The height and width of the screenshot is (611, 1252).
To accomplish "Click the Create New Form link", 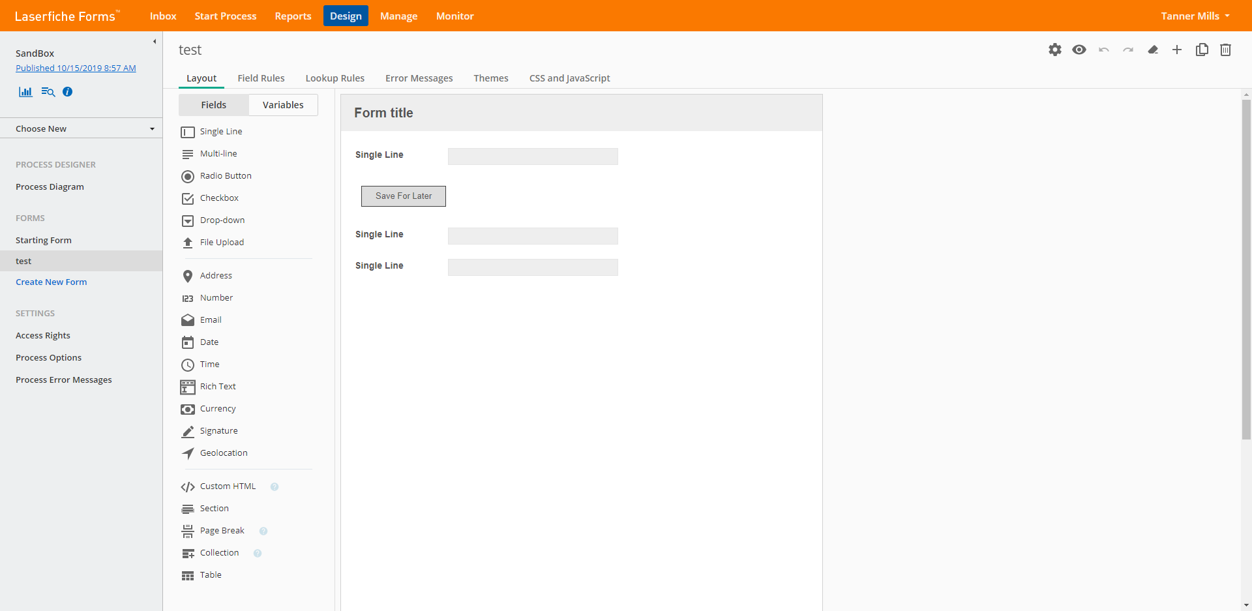I will 51,282.
